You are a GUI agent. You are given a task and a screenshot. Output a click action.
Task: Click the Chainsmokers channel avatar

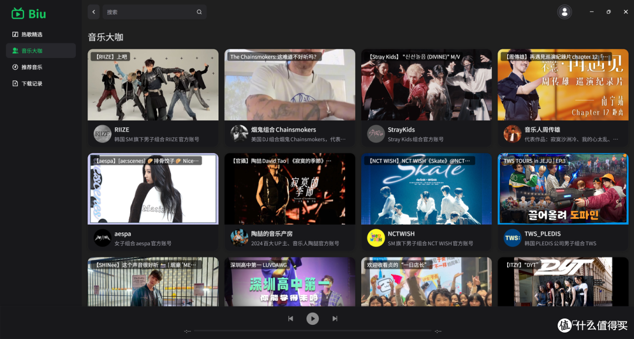[x=239, y=134]
